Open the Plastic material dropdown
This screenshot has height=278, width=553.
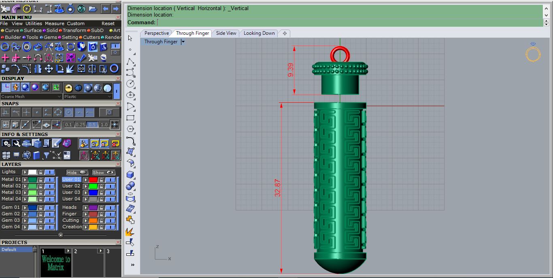click(87, 97)
